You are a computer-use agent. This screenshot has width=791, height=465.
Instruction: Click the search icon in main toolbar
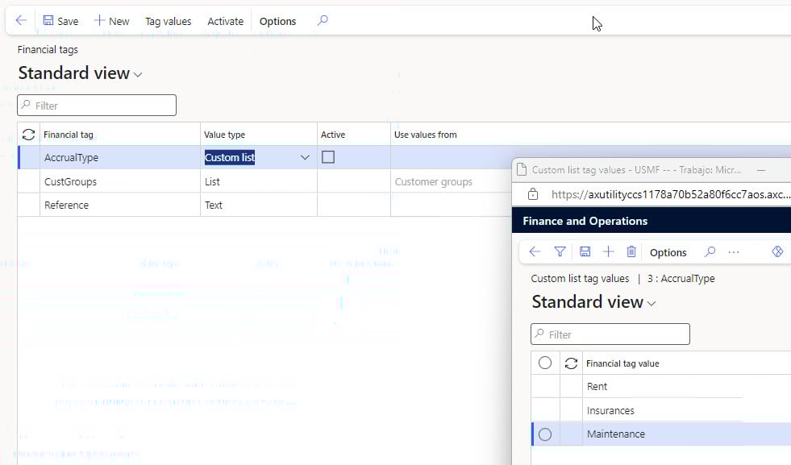pyautogui.click(x=323, y=21)
